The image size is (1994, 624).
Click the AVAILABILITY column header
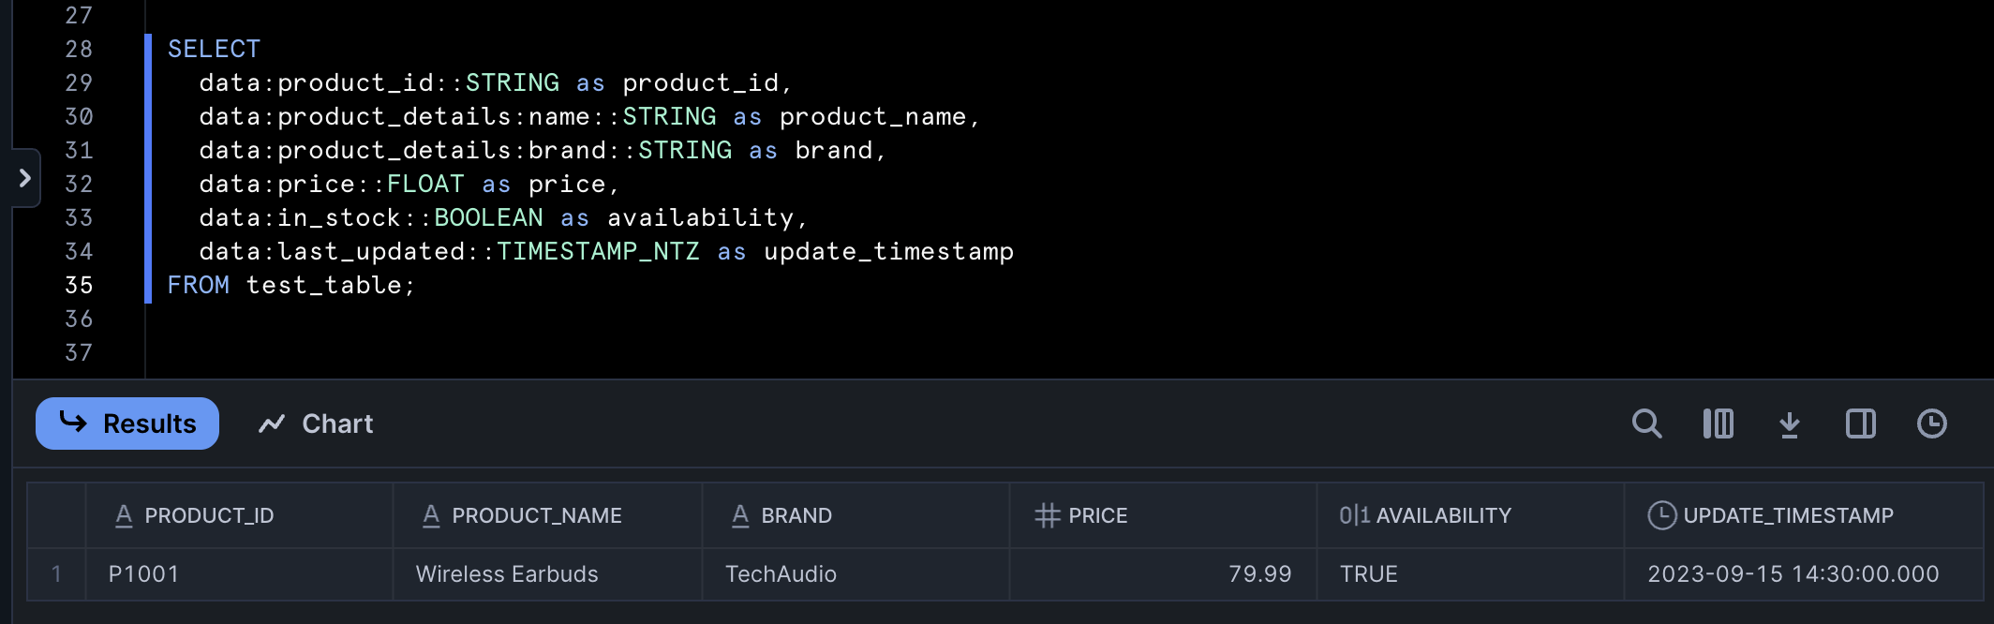pos(1442,515)
